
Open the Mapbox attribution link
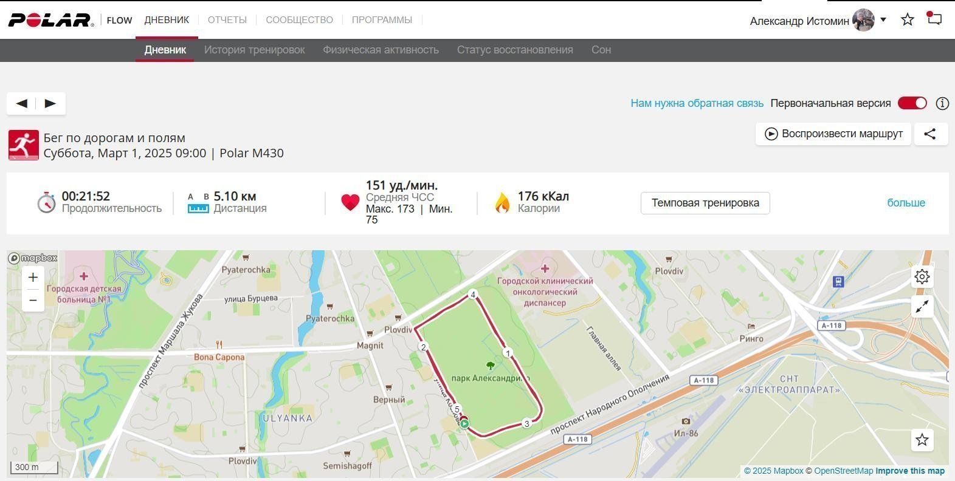[774, 471]
